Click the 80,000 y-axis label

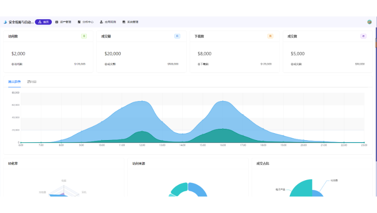pos(16,93)
